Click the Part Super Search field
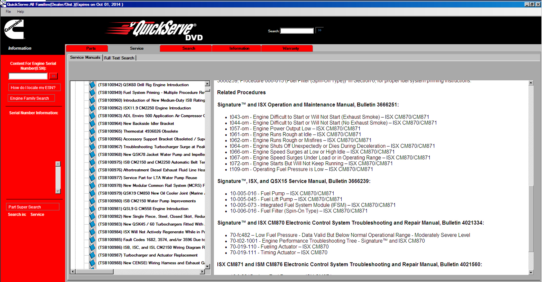This screenshot has height=282, width=542. pos(33,207)
